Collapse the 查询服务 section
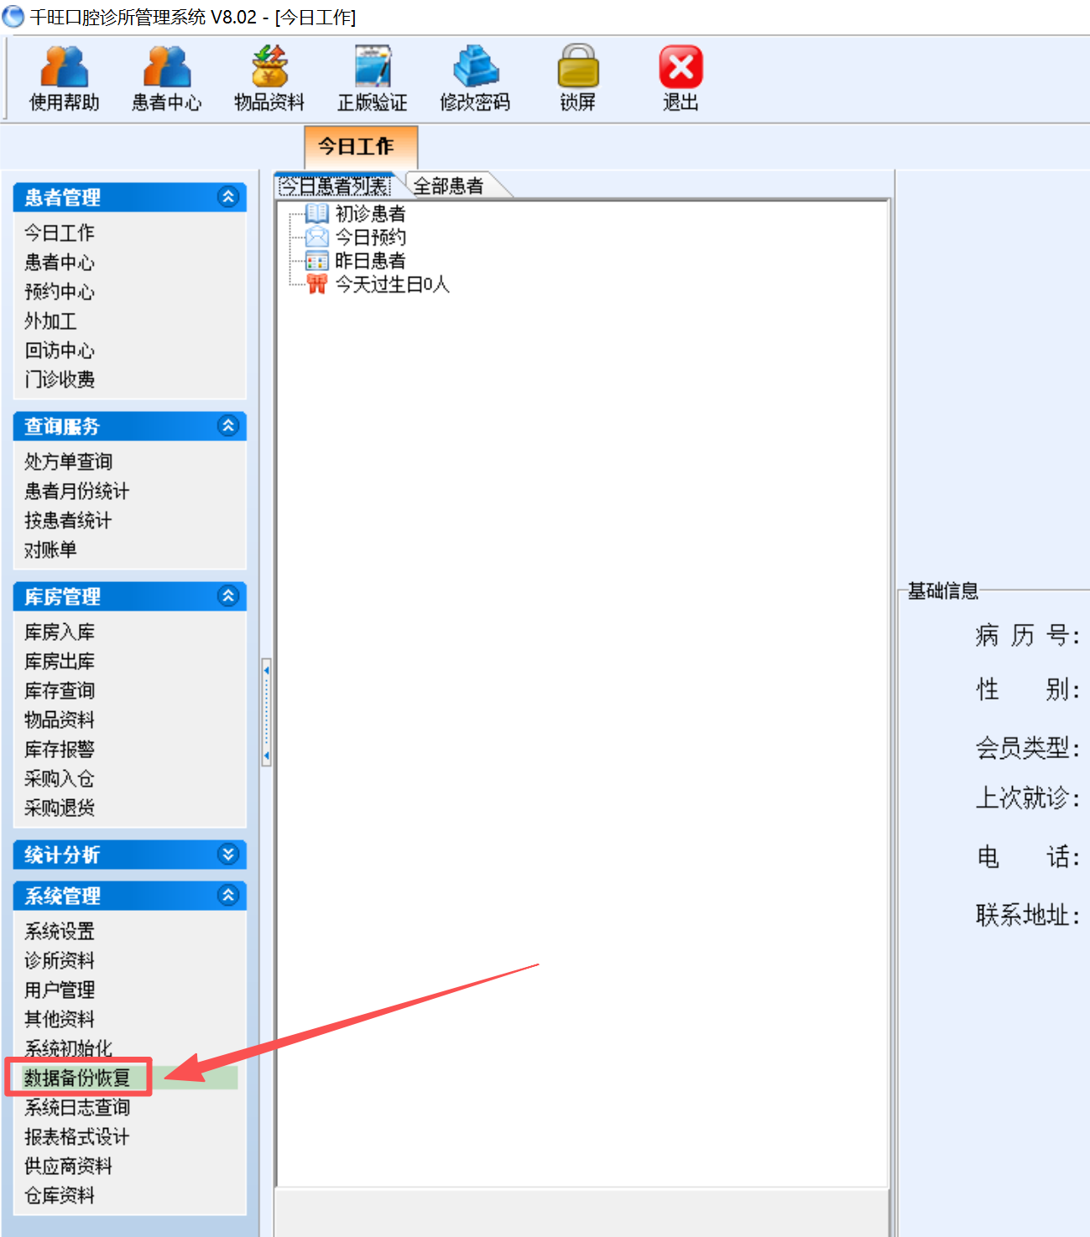Screen dimensions: 1090x1237 228,426
